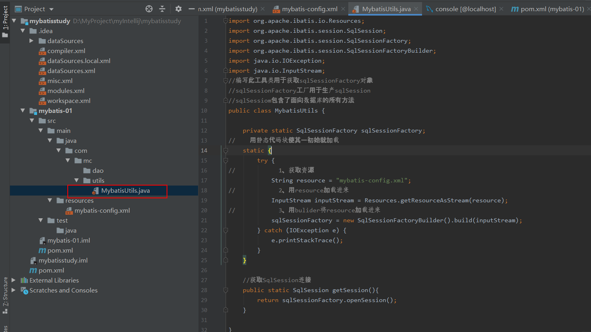Close the MybatisUtils.java tab

[416, 9]
